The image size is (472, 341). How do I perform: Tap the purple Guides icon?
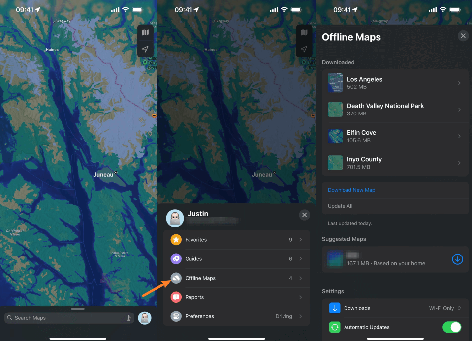pyautogui.click(x=176, y=259)
